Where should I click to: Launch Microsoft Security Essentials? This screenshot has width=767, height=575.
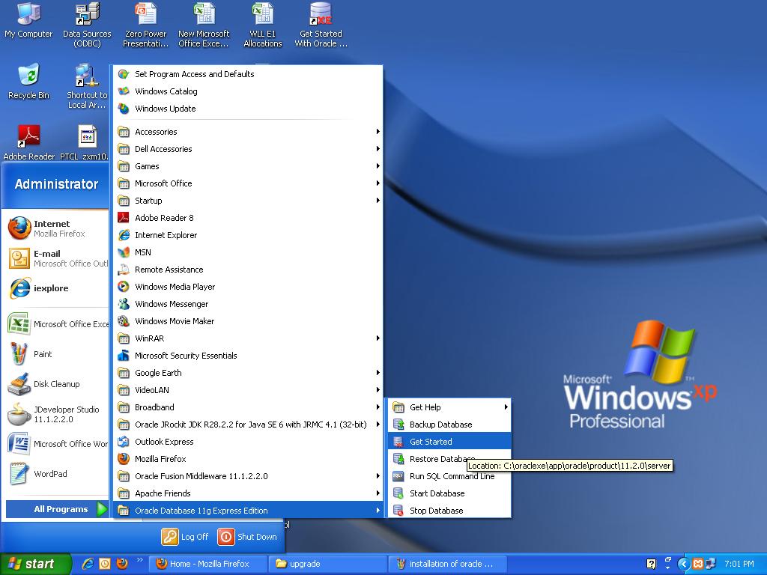[248, 356]
